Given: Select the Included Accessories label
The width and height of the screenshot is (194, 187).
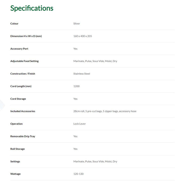Looking at the screenshot, I should pyautogui.click(x=23, y=111).
